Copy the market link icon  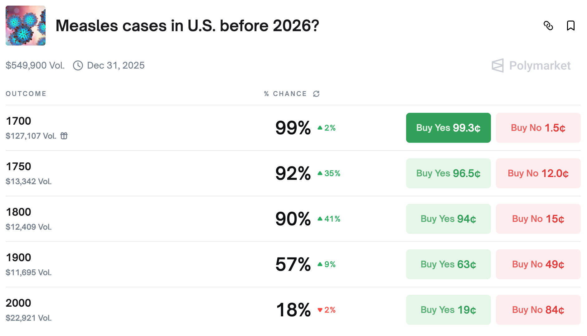point(548,26)
